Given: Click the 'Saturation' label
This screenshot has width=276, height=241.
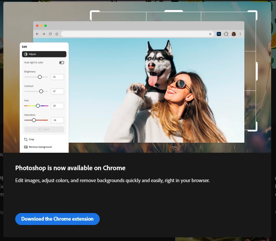Looking at the screenshot, I should (x=30, y=115).
